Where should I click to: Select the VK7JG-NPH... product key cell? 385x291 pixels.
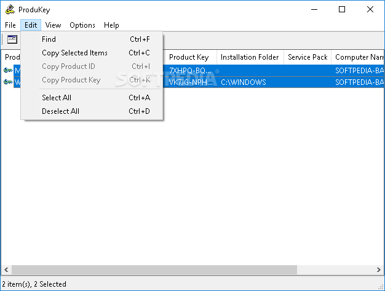click(191, 82)
